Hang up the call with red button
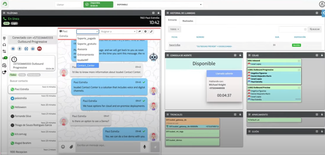 coord(39,49)
